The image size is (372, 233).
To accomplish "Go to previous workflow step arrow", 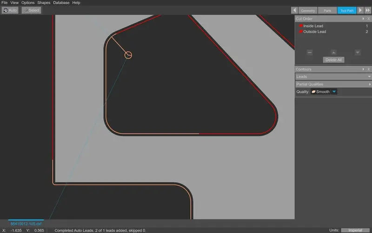I will 294,10.
